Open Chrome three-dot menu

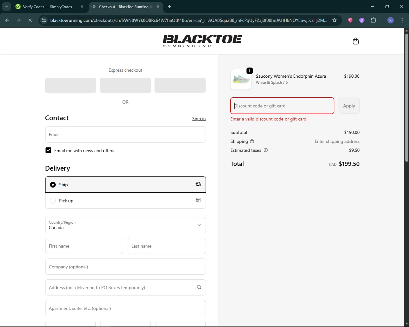coord(402,20)
